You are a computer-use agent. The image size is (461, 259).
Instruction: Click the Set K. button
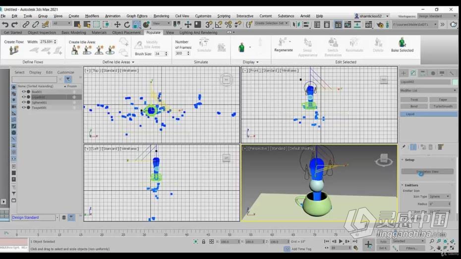383,248
